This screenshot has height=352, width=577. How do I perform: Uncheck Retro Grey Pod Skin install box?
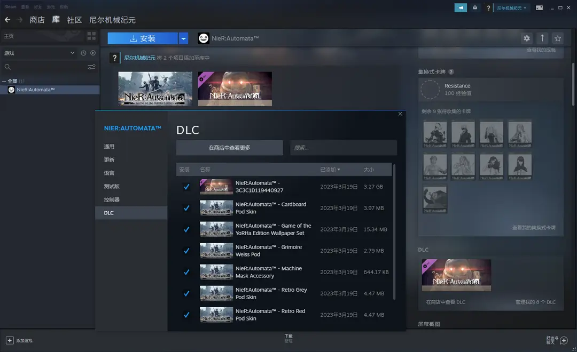(x=186, y=293)
